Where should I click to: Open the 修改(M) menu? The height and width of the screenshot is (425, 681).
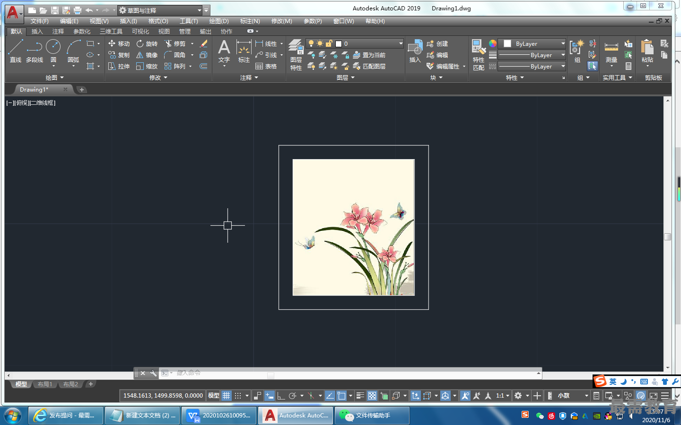tap(282, 21)
